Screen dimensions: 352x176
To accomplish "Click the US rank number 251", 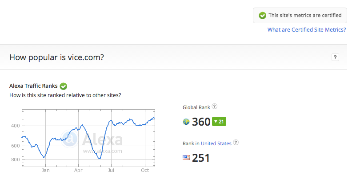I will (201, 158).
